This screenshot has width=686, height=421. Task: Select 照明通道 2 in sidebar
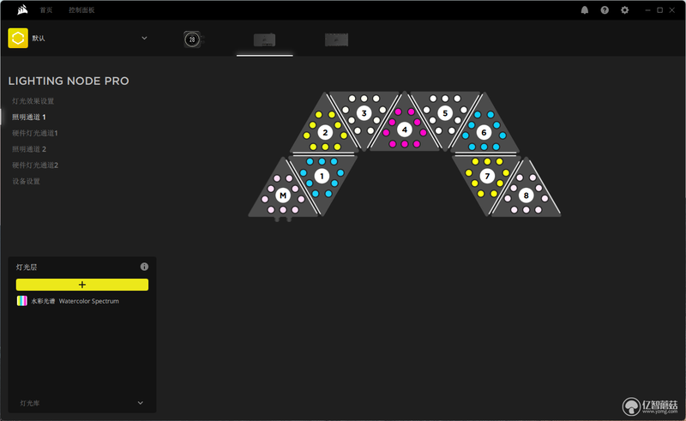point(29,149)
